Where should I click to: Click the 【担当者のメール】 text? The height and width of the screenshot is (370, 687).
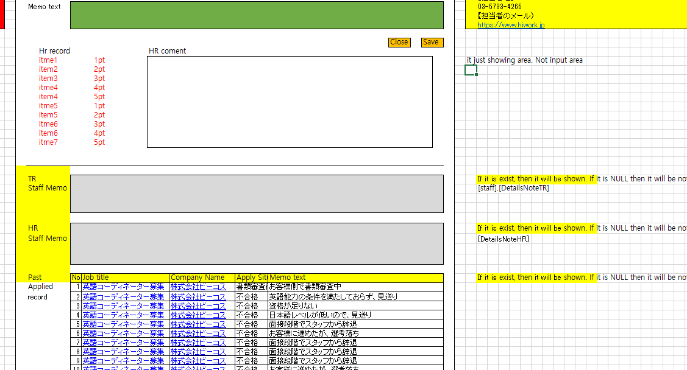(505, 16)
